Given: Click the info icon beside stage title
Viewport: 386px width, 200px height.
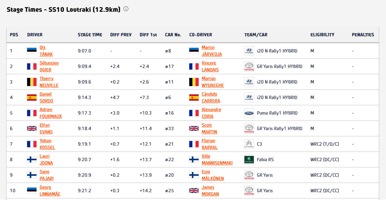Looking at the screenshot, I should click(126, 9).
